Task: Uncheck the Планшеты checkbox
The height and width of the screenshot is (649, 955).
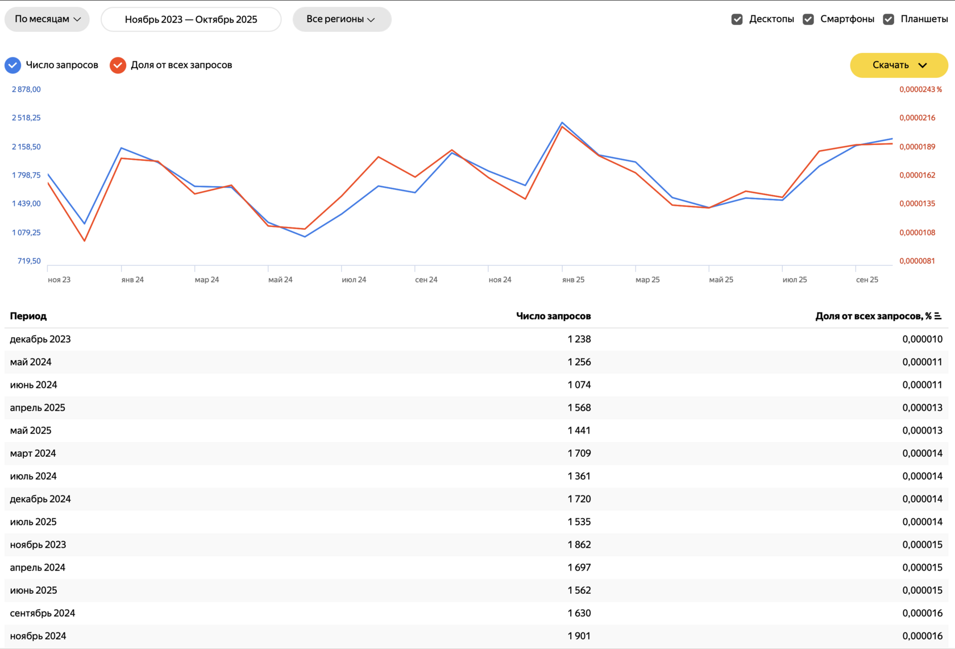Action: (x=888, y=19)
